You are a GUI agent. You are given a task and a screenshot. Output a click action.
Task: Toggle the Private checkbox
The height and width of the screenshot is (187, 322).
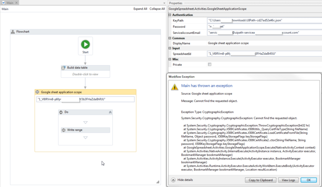pyautogui.click(x=210, y=64)
